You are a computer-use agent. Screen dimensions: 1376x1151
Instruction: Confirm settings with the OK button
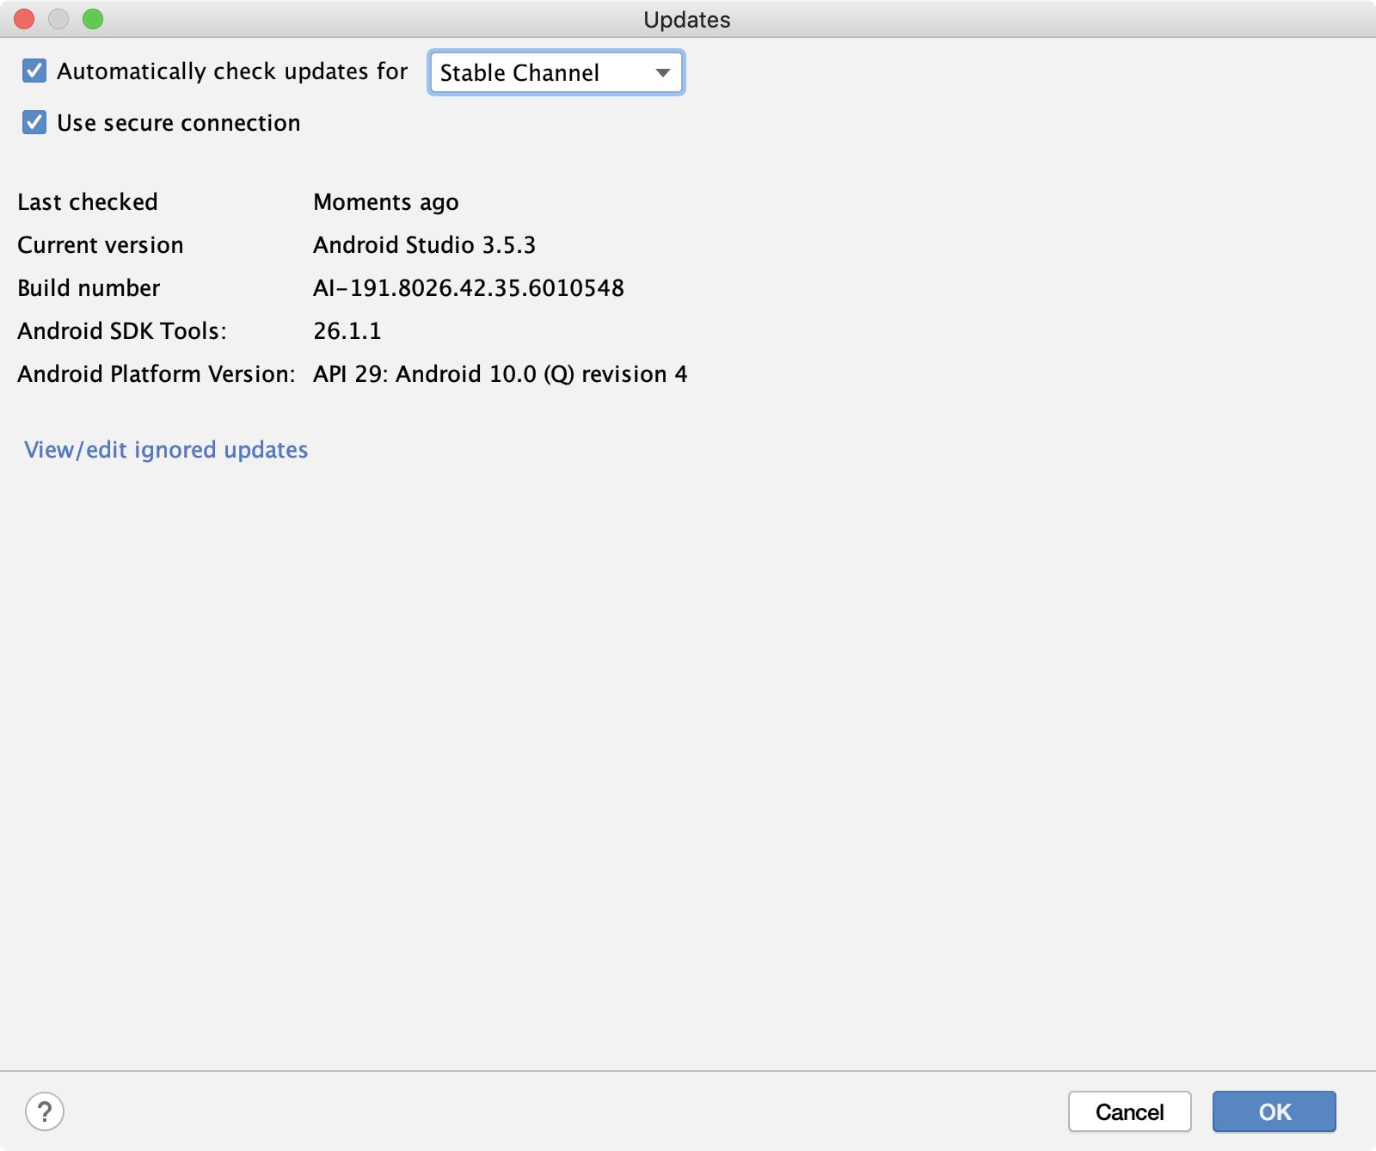pyautogui.click(x=1274, y=1111)
